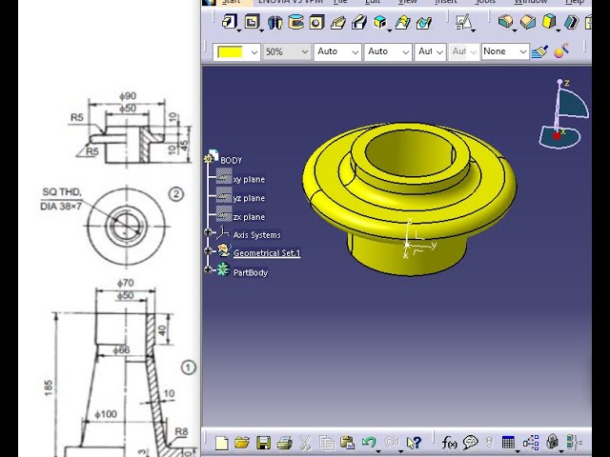Viewport: 610px width, 457px height.
Task: Select the Slot tool
Action: point(359,22)
